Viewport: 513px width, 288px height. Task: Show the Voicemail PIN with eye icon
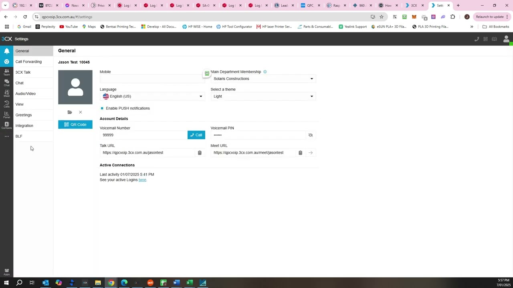[x=311, y=135]
